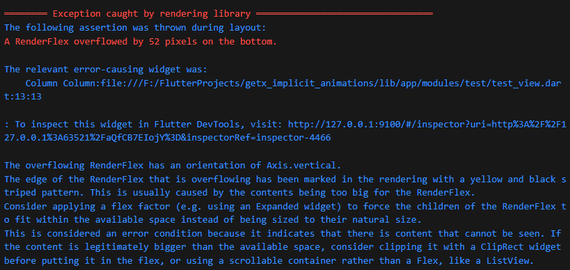Click the 'Exception caught by rendering library' header
The width and height of the screenshot is (570, 270).
click(152, 14)
